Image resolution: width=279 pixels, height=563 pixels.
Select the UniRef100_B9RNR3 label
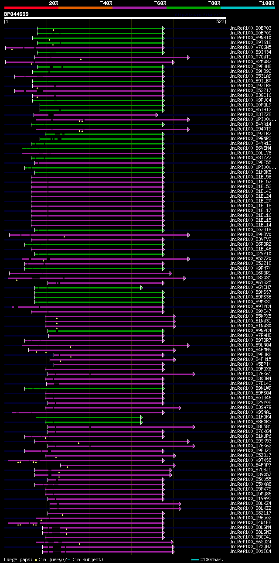pyautogui.click(x=250, y=139)
